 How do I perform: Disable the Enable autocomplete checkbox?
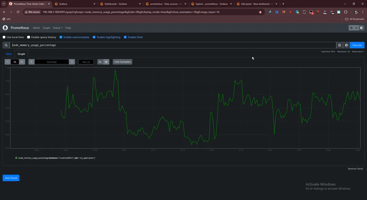61,37
